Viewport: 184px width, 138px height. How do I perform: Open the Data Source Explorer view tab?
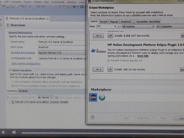click(68, 98)
